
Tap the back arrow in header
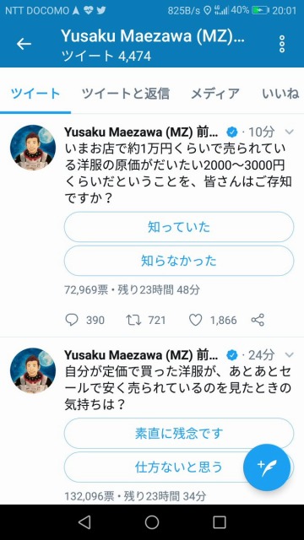pos(24,44)
